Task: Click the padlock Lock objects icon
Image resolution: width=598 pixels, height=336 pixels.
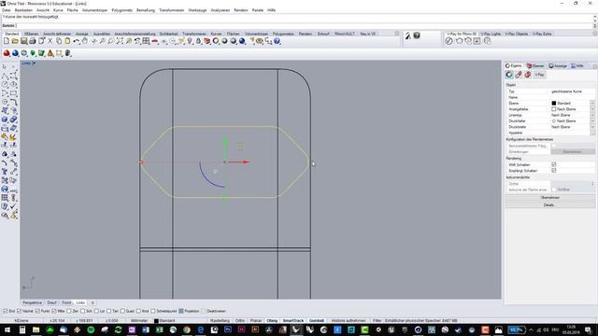Action: tap(198, 41)
